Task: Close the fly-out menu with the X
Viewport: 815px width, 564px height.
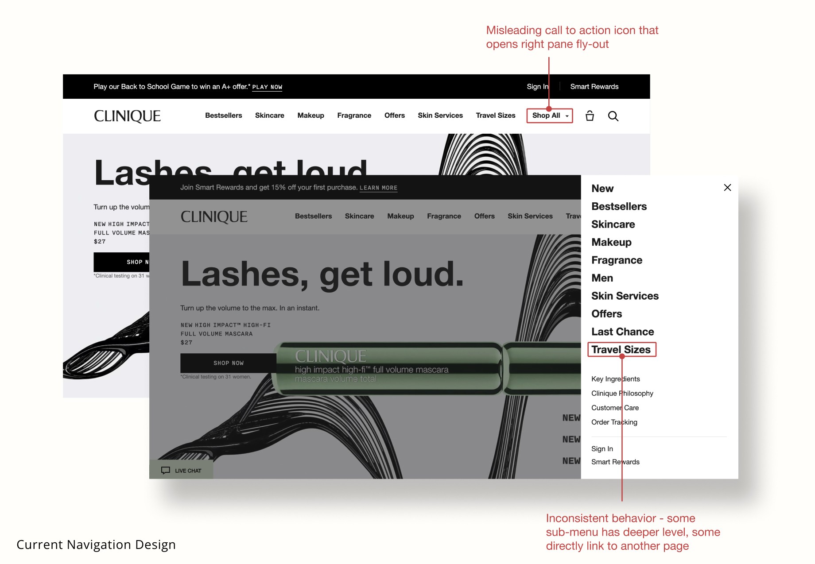Action: click(x=727, y=188)
